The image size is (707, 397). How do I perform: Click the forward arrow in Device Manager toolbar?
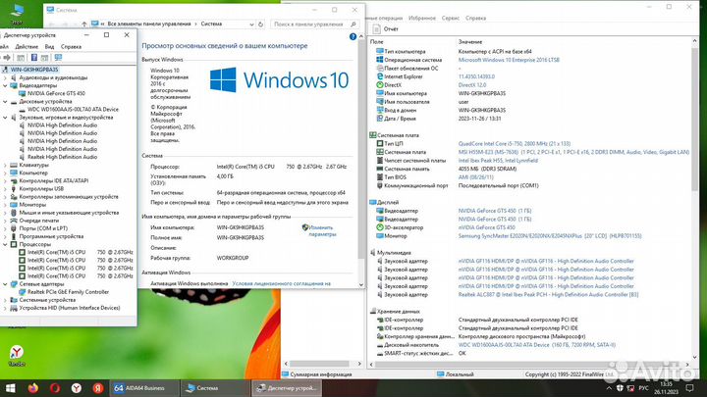[x=6, y=58]
